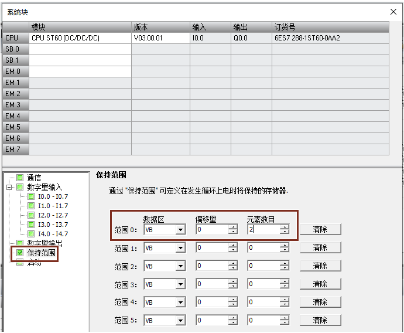Clear 范围 2 with its 清除 button

(320, 266)
